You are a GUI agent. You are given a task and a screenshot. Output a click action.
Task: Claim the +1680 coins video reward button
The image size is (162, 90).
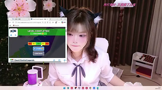[39, 49]
